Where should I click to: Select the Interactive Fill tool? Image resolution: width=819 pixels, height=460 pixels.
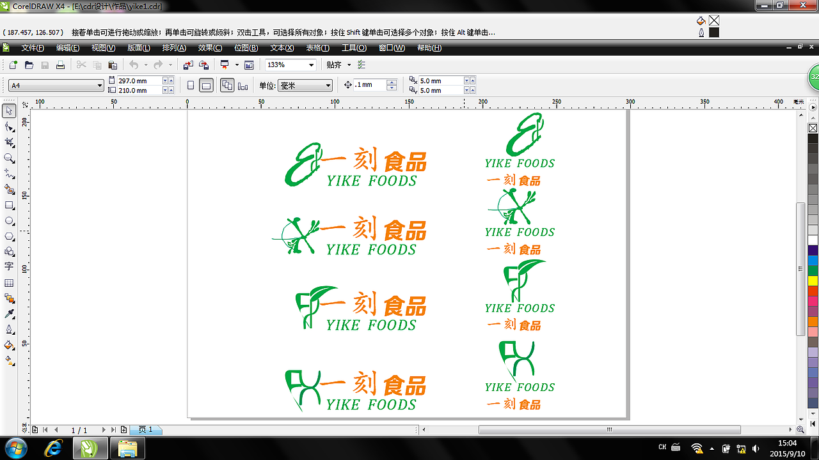tap(9, 361)
